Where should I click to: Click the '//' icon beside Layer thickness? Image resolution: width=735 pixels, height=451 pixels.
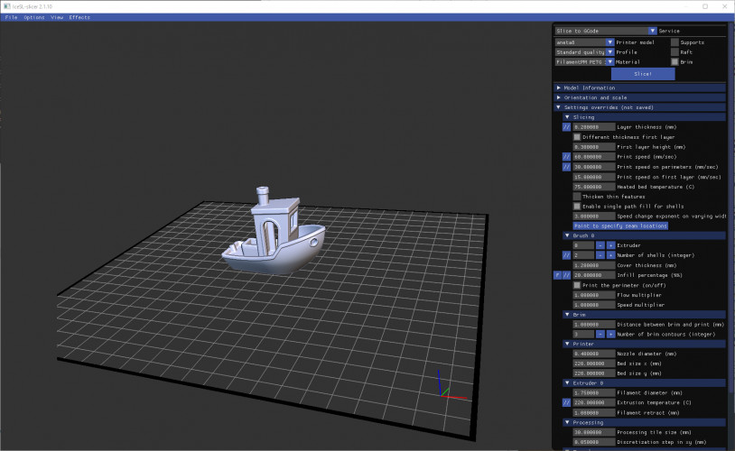pos(566,127)
